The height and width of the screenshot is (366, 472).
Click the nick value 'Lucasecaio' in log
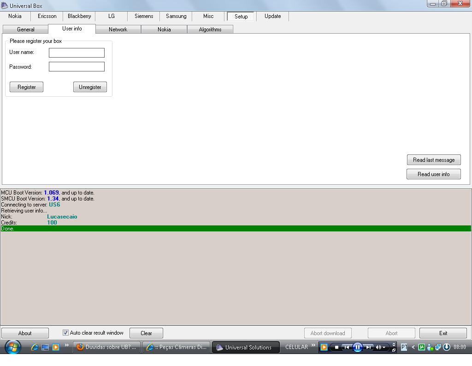pyautogui.click(x=62, y=216)
